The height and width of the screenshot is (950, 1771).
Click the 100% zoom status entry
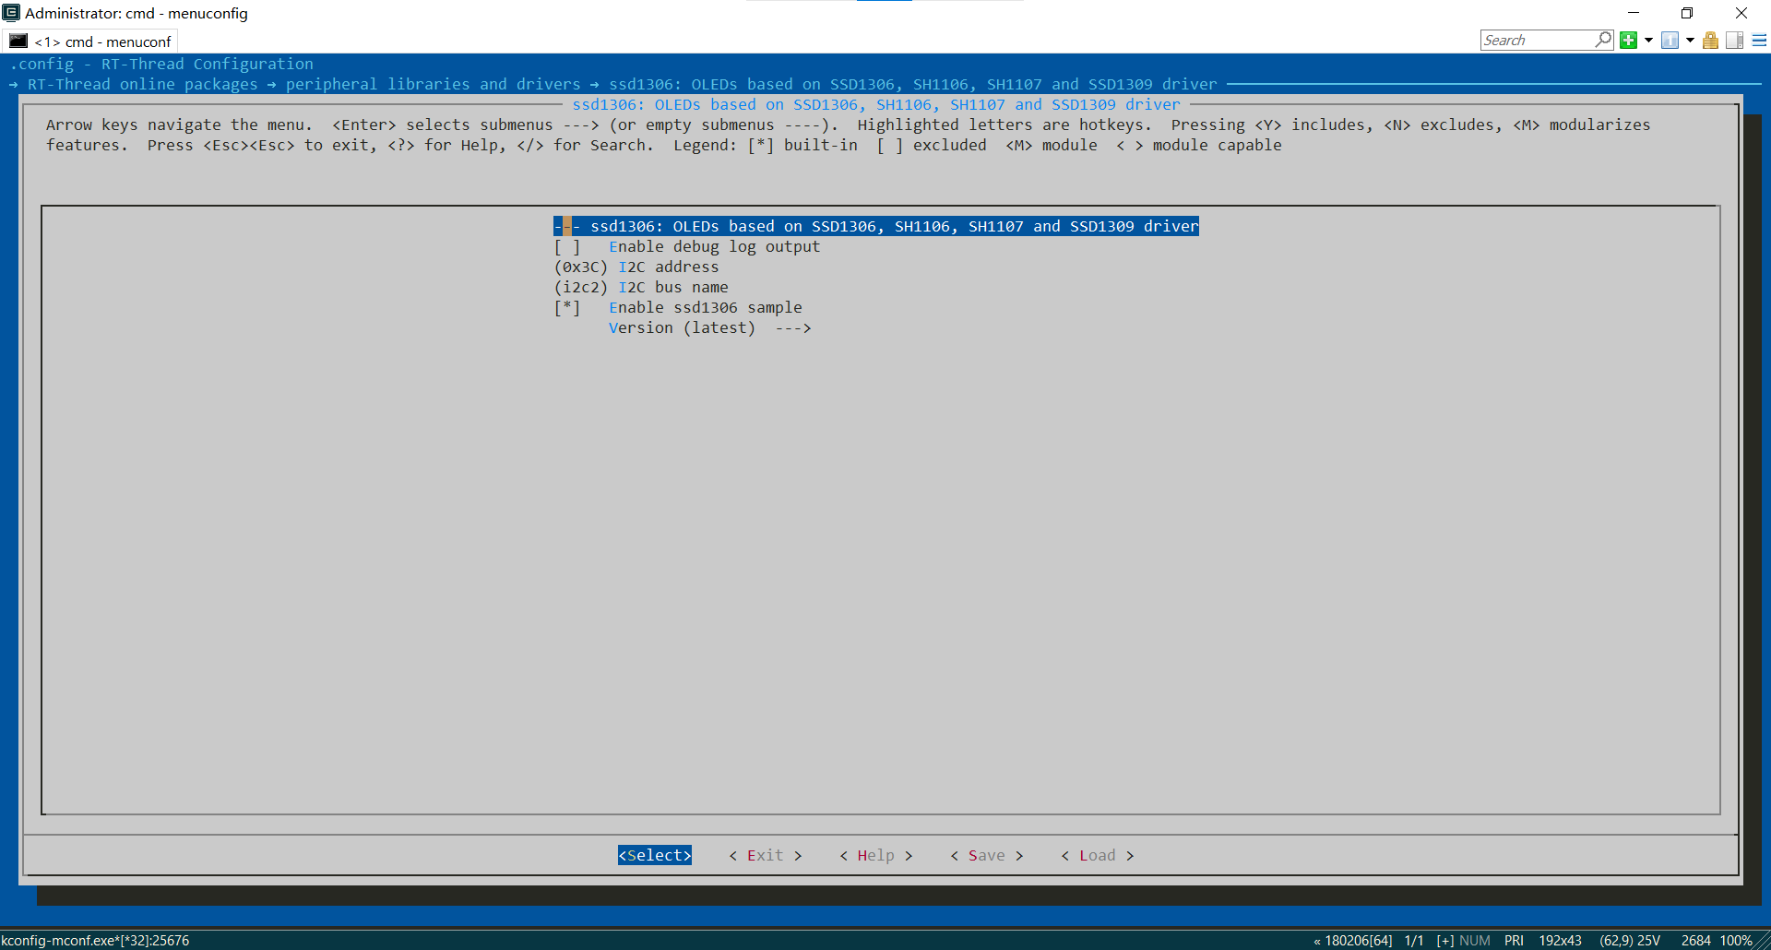[x=1736, y=941]
